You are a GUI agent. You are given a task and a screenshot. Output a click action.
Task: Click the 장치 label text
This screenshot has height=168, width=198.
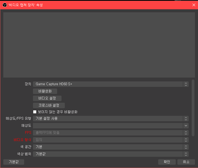point(28,84)
